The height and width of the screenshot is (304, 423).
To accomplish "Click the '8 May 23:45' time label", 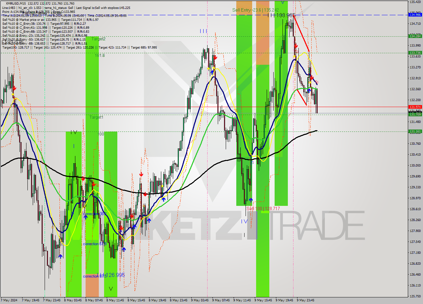I will pyautogui.click(x=178, y=300).
